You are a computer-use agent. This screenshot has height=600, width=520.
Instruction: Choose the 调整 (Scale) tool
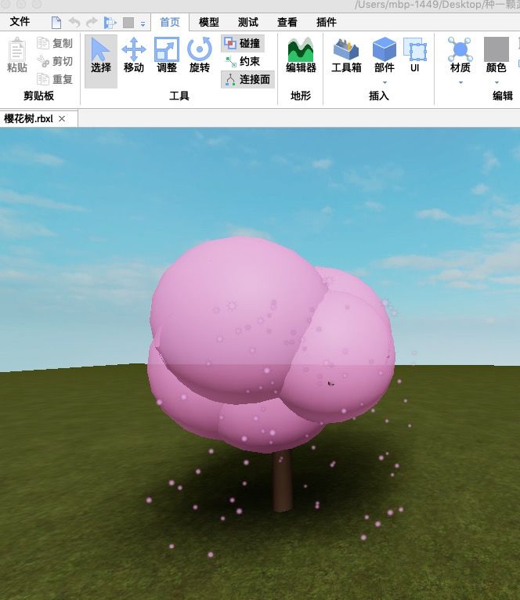(167, 56)
